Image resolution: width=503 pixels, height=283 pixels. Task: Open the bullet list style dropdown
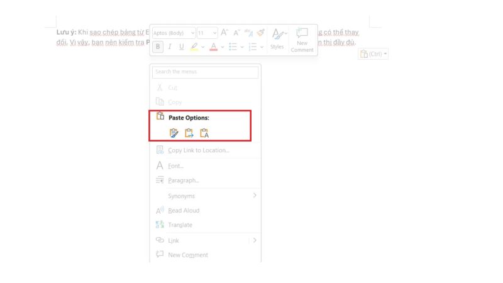242,47
